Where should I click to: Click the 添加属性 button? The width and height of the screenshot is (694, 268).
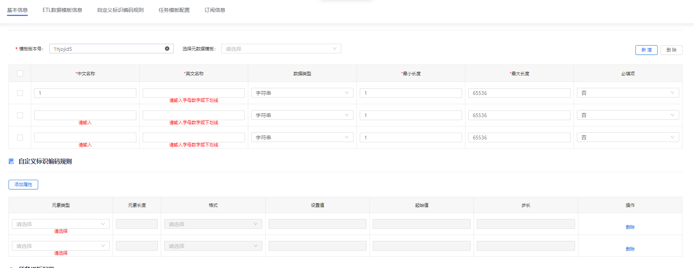coord(23,185)
